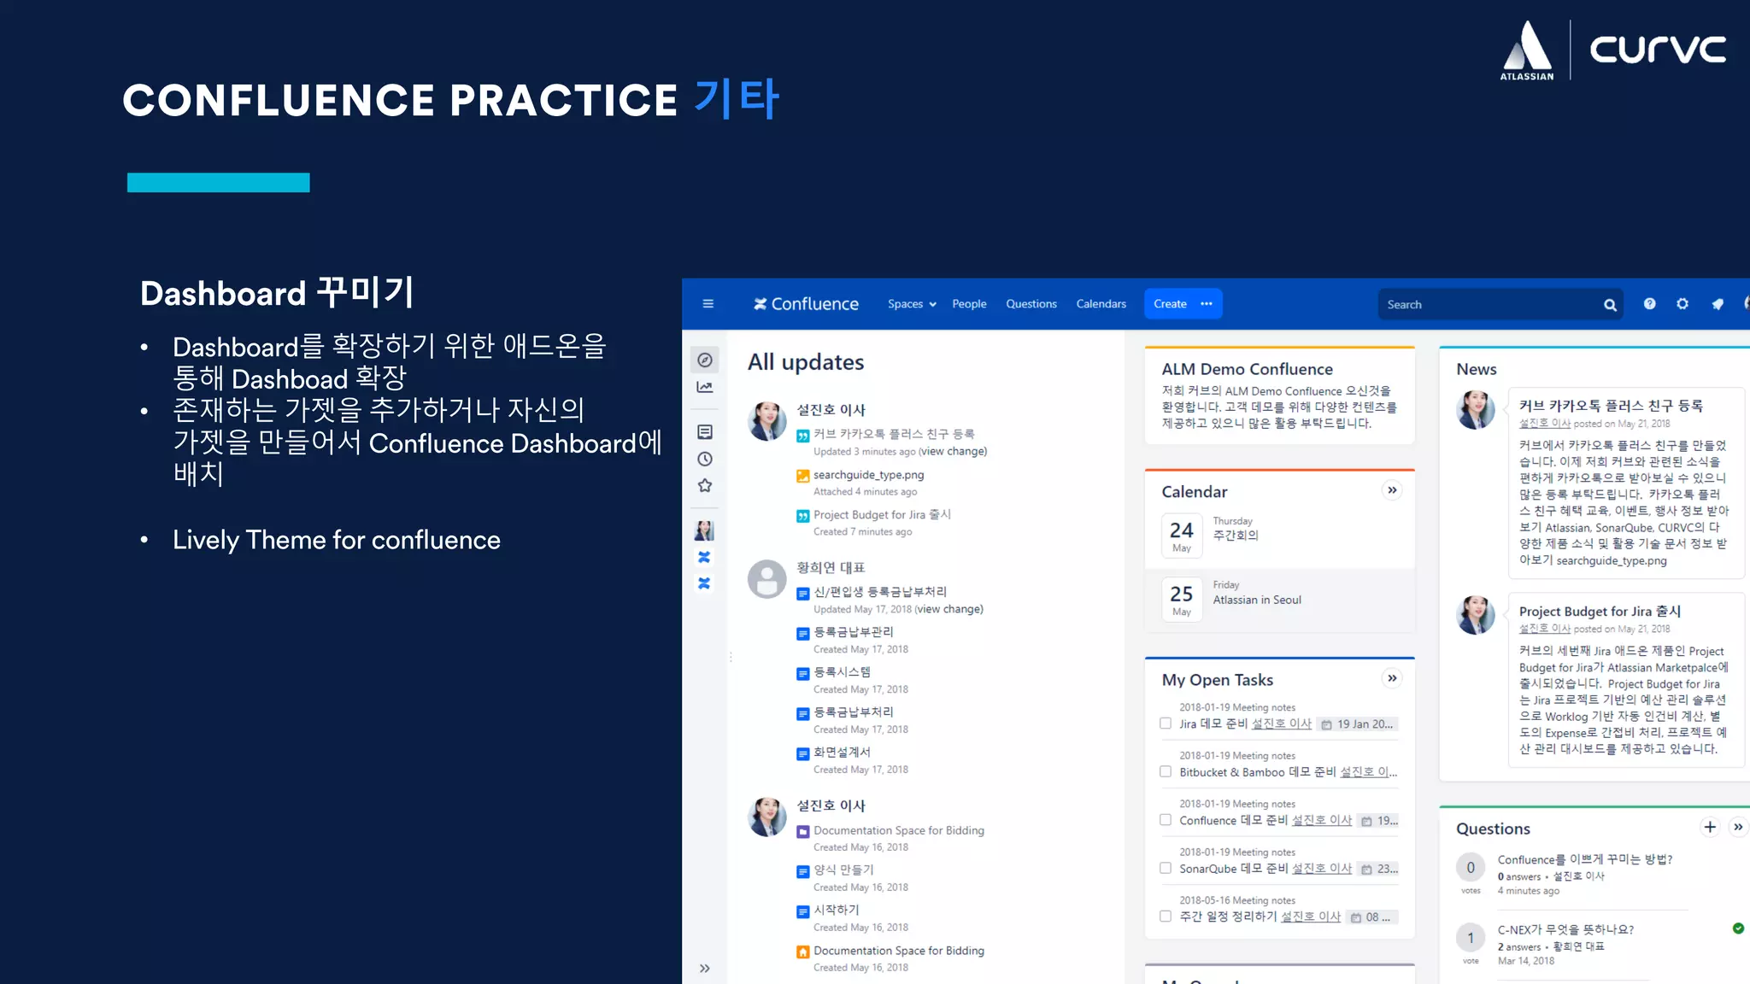Open 황희연 대표 avatar in All updates
Screen dimensions: 1750x984
[766, 579]
